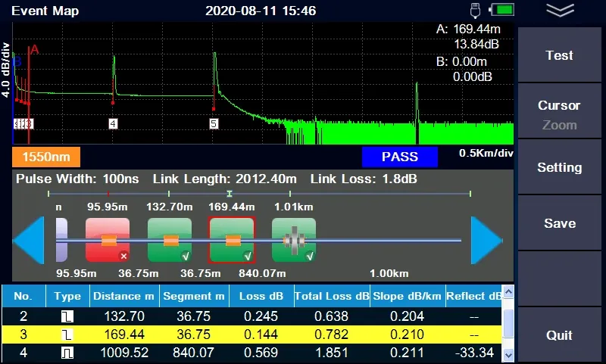The width and height of the screenshot is (606, 364).
Task: Save the current trace
Action: 559,223
